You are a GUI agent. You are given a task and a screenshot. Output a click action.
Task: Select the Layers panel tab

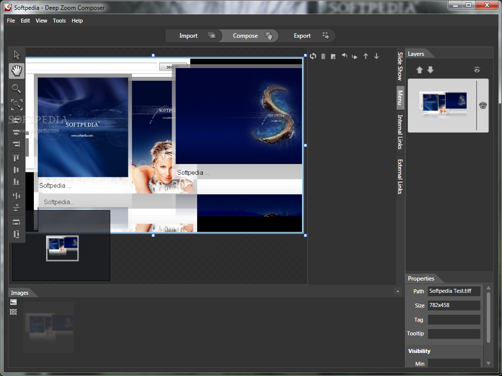[416, 54]
